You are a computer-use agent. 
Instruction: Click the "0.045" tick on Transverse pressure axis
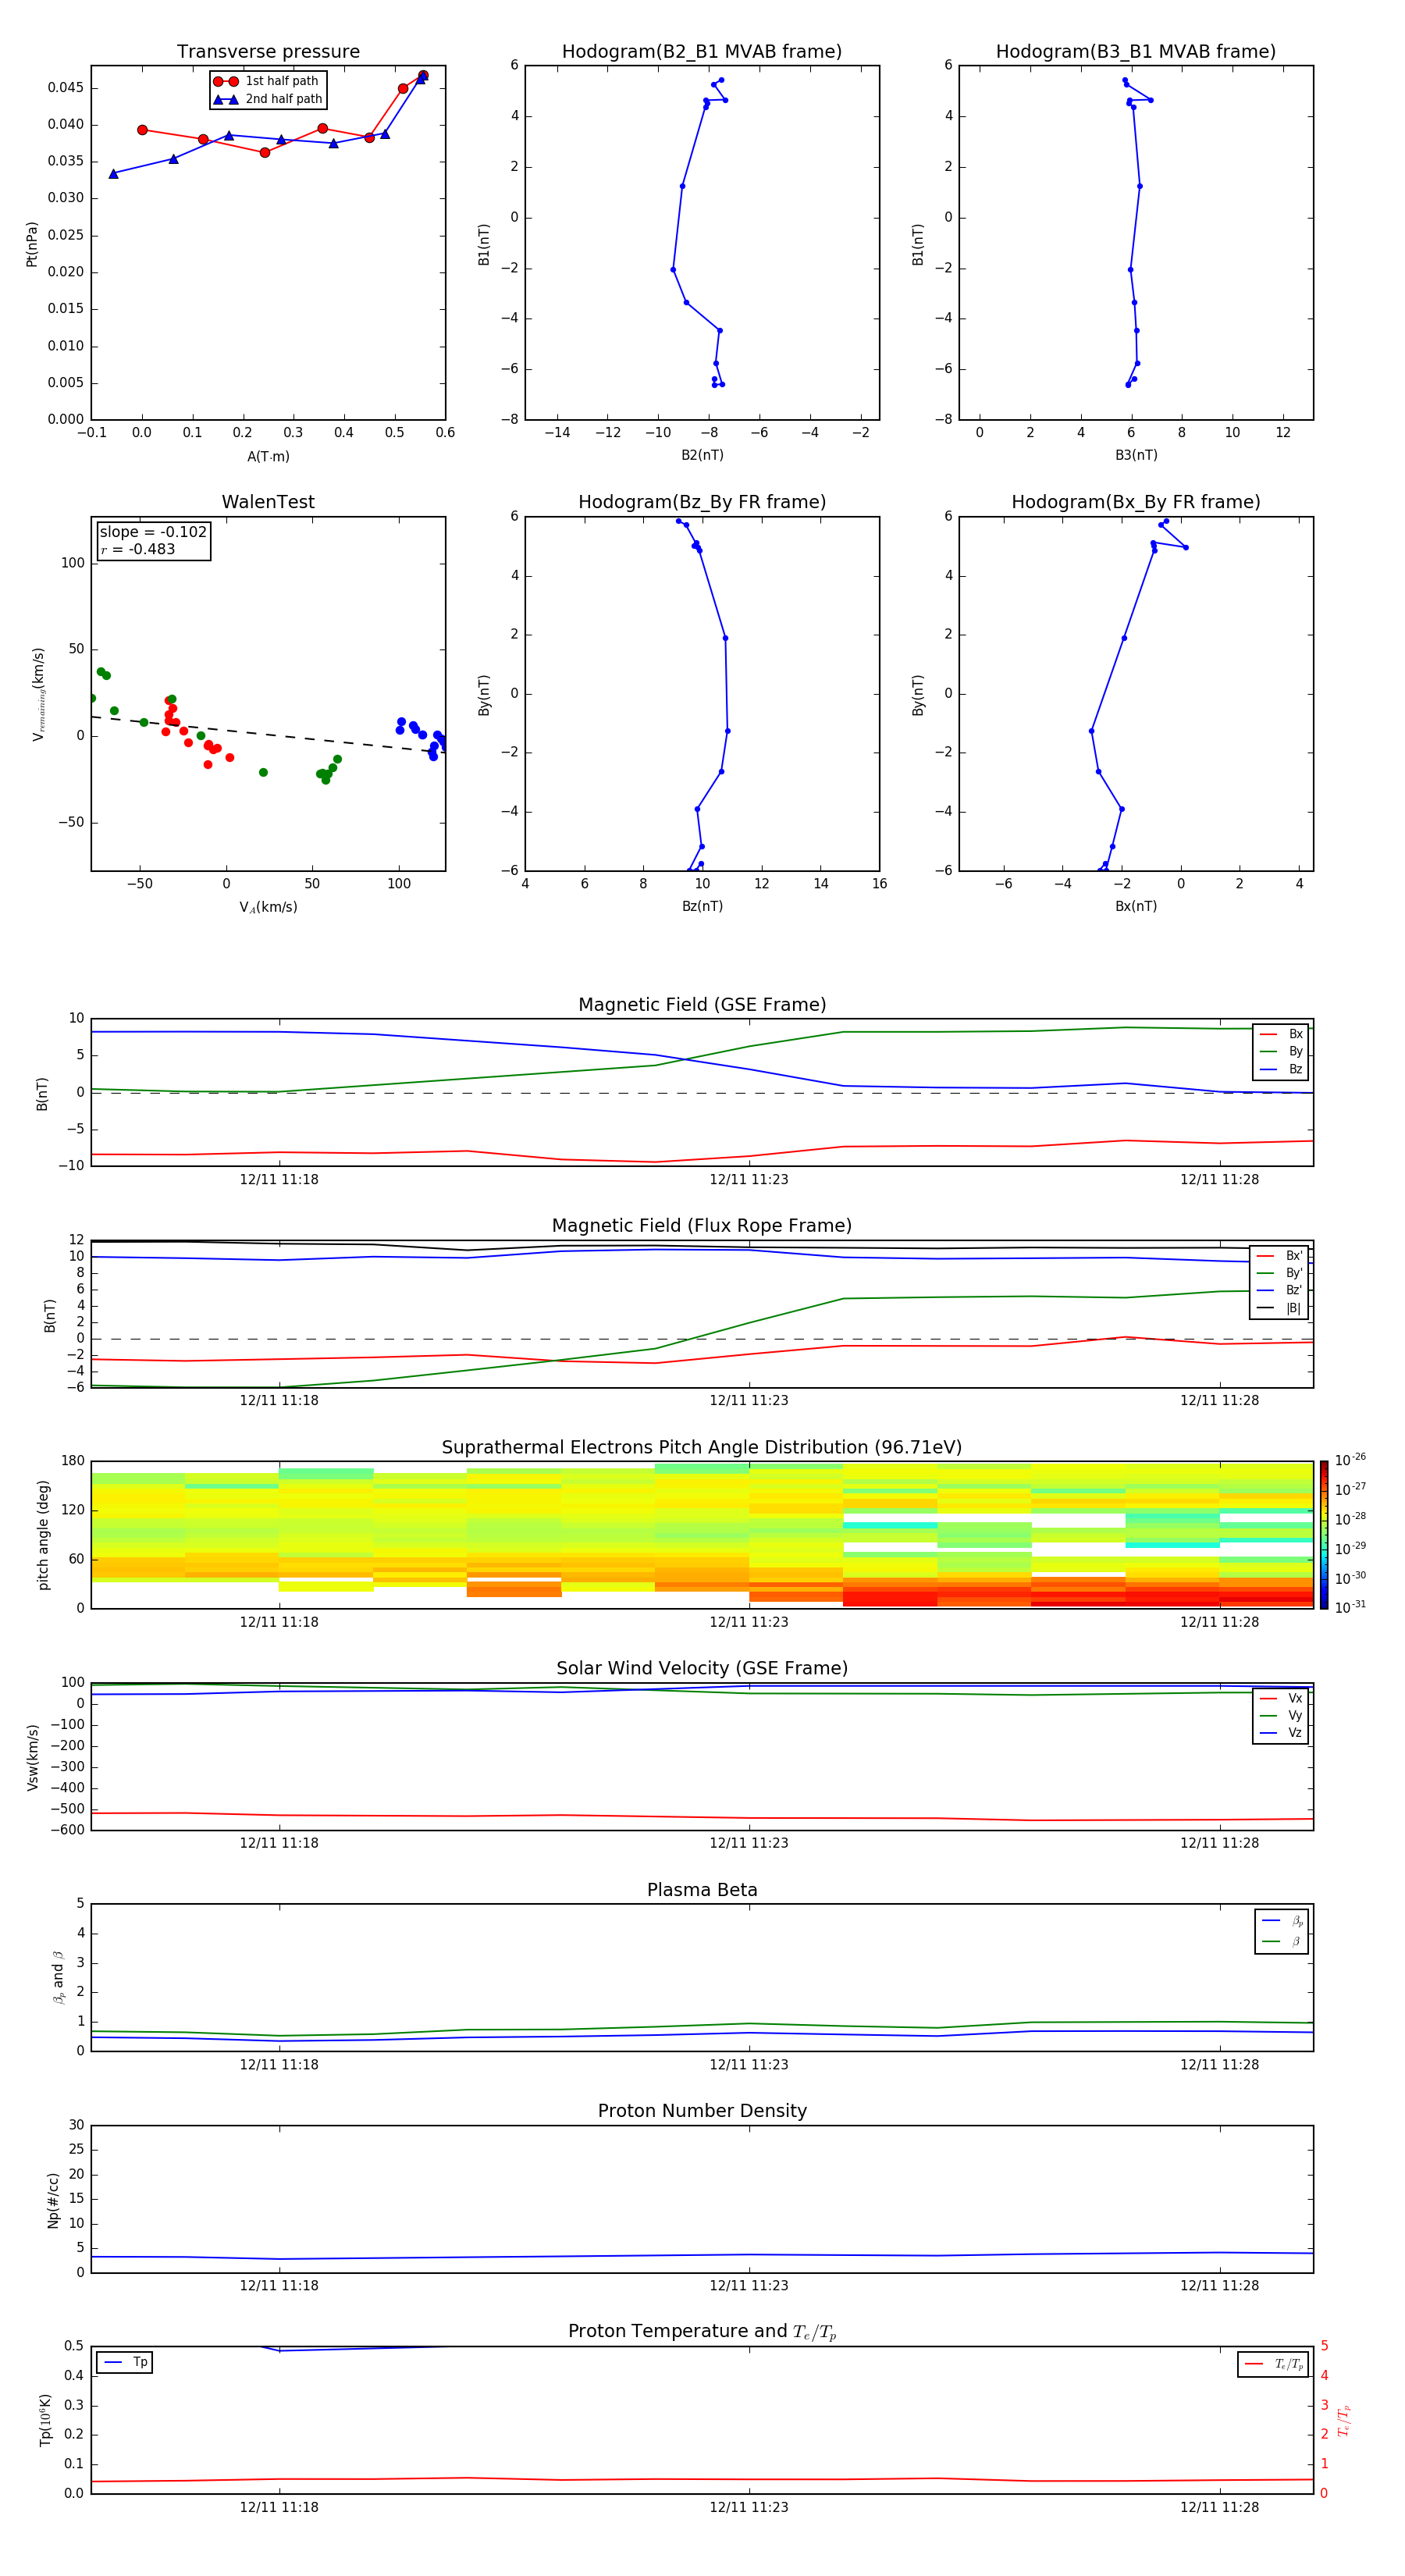(66, 88)
